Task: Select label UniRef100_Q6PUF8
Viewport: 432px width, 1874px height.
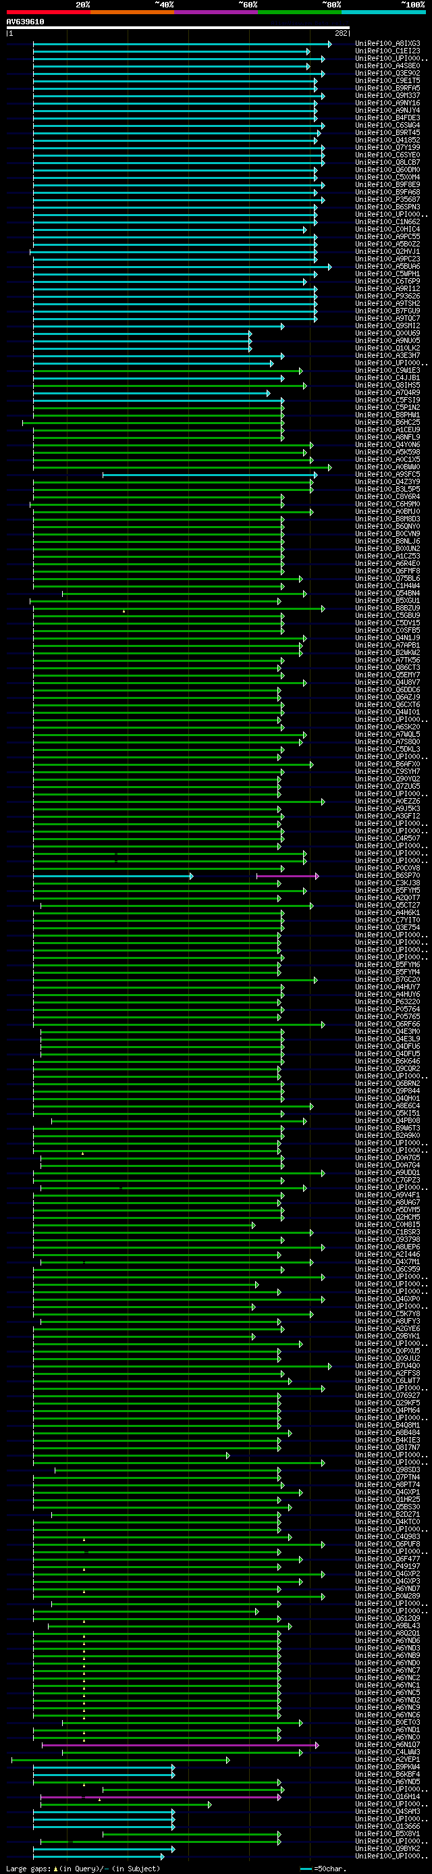Action: click(x=387, y=1544)
